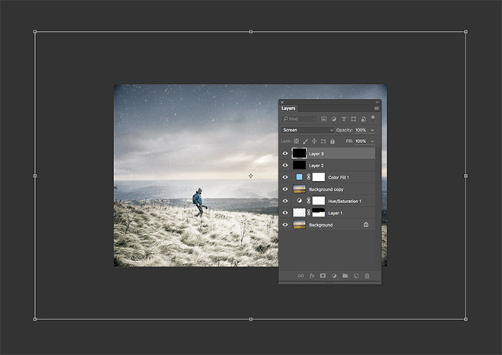502x355 pixels.
Task: Click the lock all padlock icon
Action: coord(332,141)
